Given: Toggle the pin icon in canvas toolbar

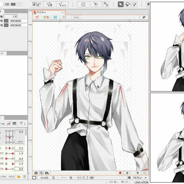Looking at the screenshot, I should (x=144, y=17).
